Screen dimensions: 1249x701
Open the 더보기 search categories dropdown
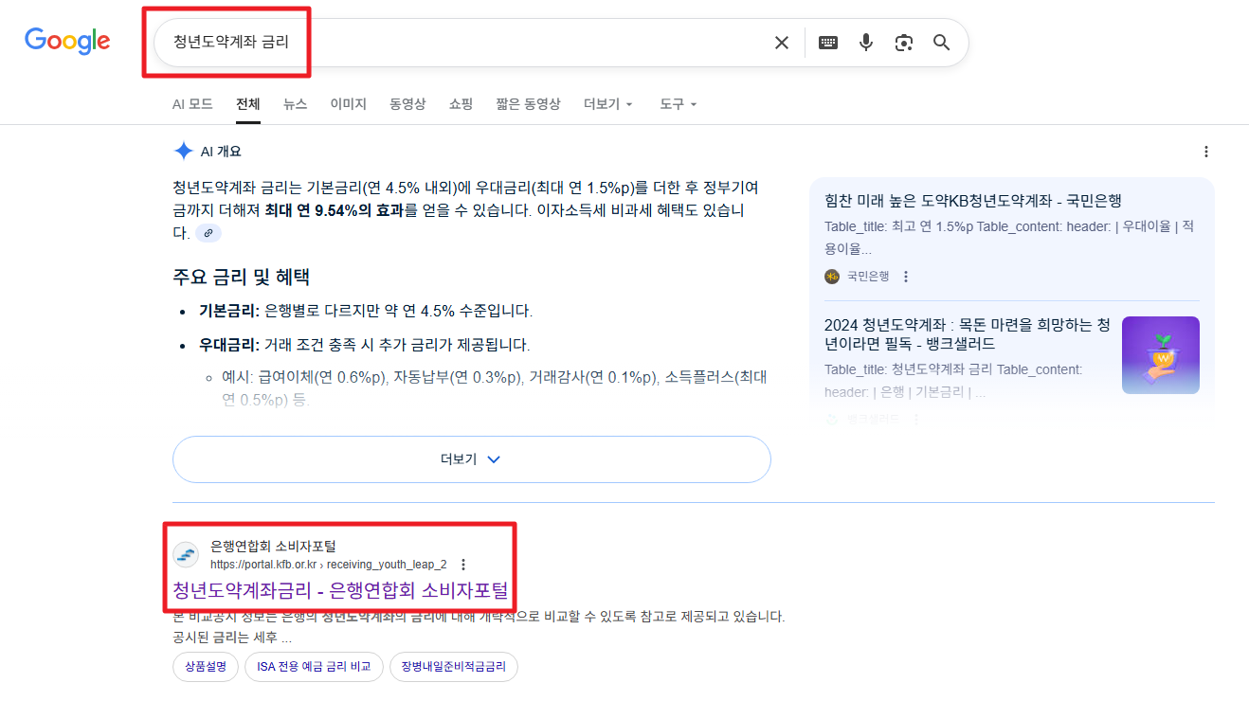[607, 104]
